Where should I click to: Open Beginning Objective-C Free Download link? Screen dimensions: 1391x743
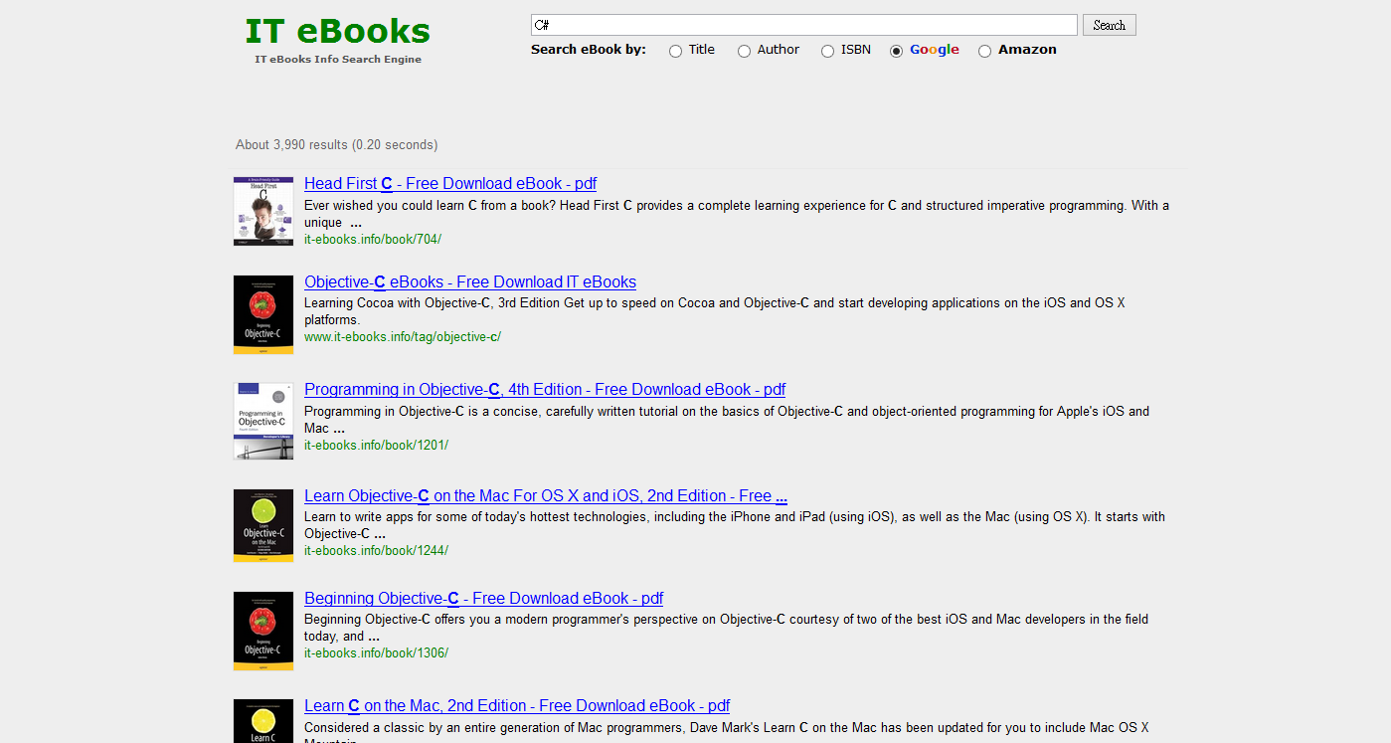[483, 598]
